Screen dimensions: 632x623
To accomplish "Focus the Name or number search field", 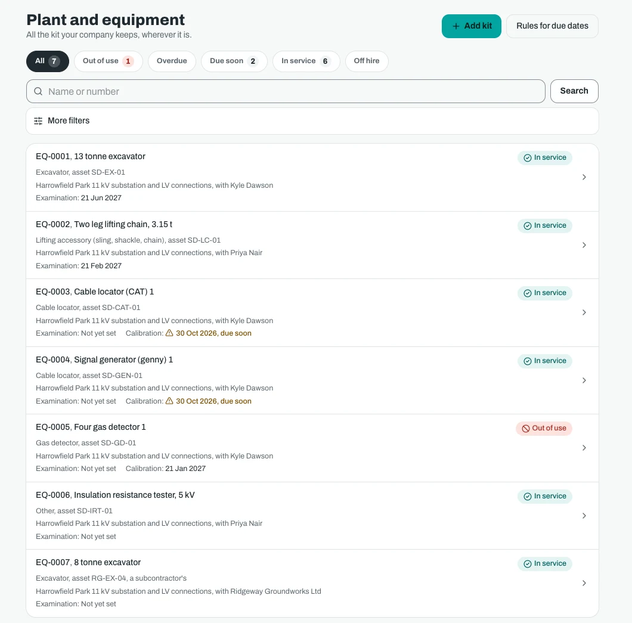I will click(286, 91).
